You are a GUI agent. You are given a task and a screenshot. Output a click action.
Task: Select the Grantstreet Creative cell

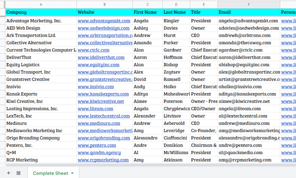[x=41, y=79]
